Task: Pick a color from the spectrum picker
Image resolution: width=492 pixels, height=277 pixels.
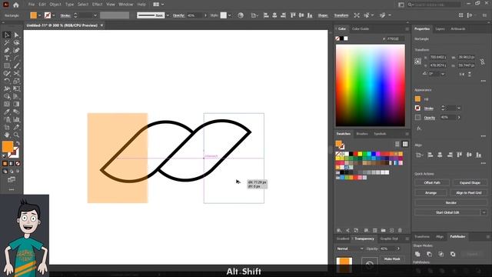Action: 371,85
